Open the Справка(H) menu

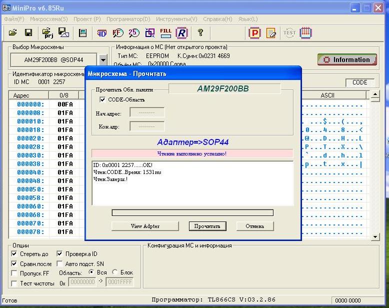pos(217,19)
